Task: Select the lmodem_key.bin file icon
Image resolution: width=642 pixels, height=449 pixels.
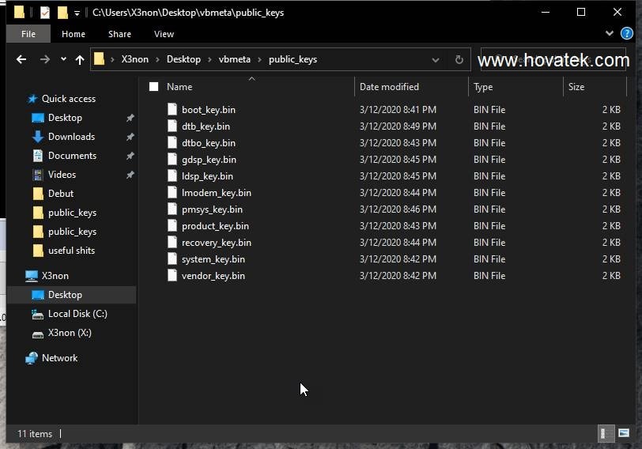Action: tap(172, 192)
